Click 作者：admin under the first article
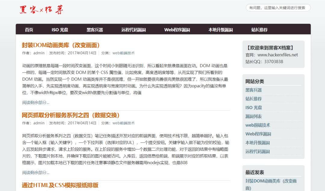 (x=33, y=53)
